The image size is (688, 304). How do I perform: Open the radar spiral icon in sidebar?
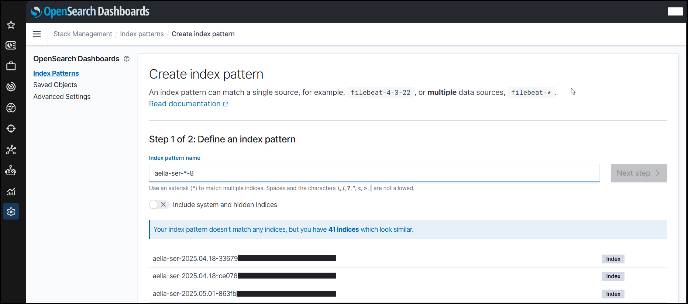(x=11, y=87)
